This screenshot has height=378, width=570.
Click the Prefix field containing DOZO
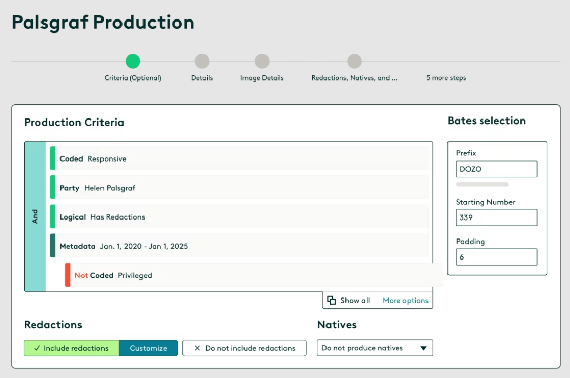click(497, 169)
